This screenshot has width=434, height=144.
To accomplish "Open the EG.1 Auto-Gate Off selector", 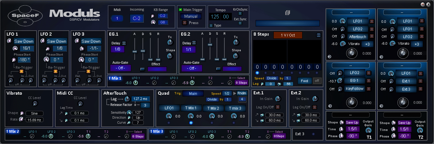I will click(x=121, y=68).
